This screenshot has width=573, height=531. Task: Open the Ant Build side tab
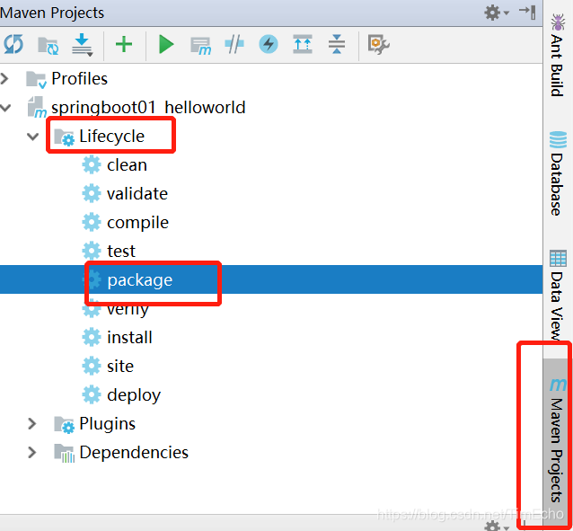click(558, 55)
